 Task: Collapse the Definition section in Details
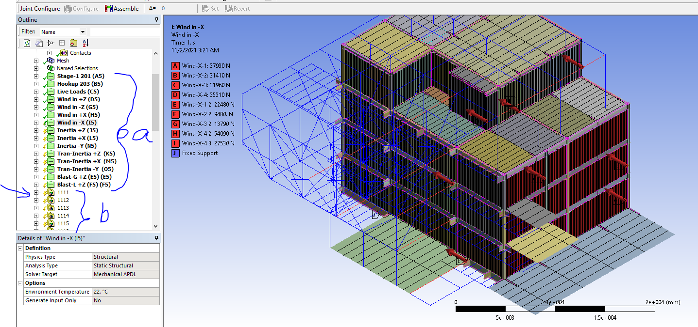20,248
